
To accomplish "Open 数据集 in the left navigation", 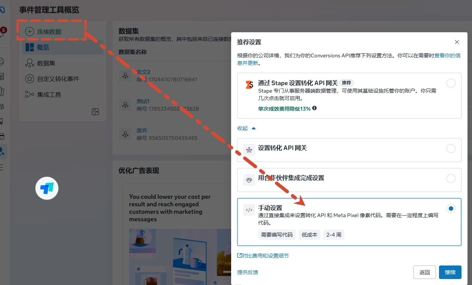I will click(x=46, y=63).
